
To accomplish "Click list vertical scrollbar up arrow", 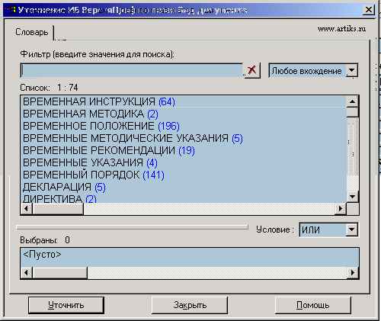I will tap(352, 102).
